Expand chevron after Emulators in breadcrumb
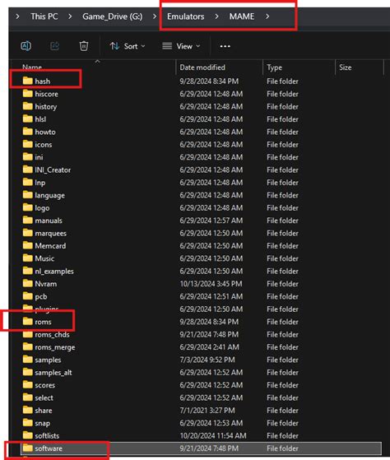Viewport: 390px width, 460px height. (x=216, y=16)
